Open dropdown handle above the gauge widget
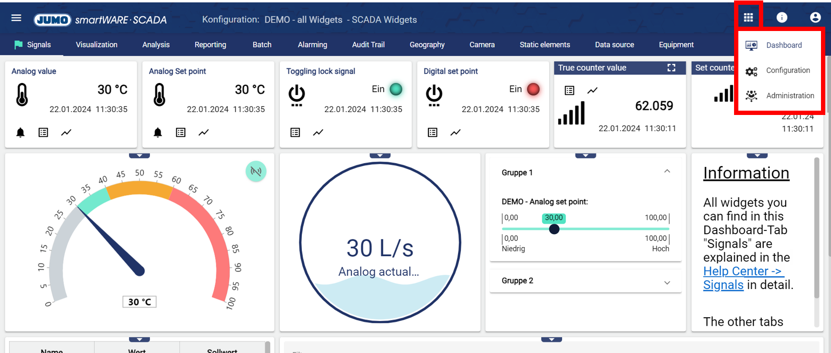Viewport: 831px width, 353px height. coord(139,156)
